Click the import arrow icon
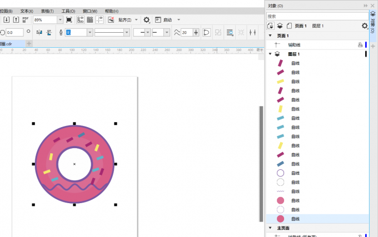Image resolution: width=378 pixels, height=237 pixels. 7,20
